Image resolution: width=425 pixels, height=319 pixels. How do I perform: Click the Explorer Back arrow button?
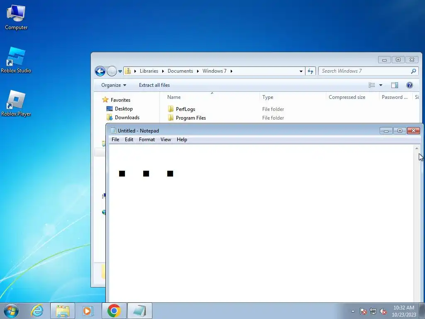click(x=100, y=71)
